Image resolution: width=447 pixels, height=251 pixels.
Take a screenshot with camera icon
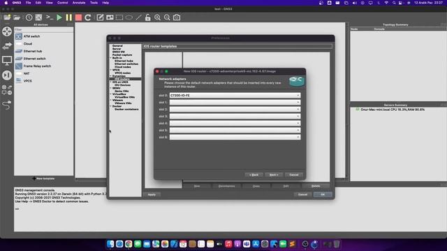177,17
